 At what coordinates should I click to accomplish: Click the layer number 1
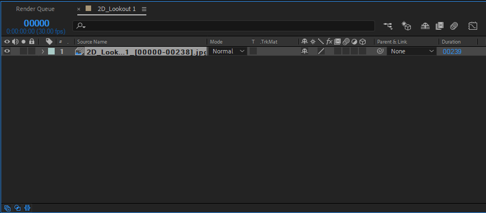click(x=62, y=52)
